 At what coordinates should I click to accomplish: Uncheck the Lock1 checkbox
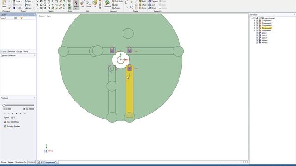(x=257, y=33)
